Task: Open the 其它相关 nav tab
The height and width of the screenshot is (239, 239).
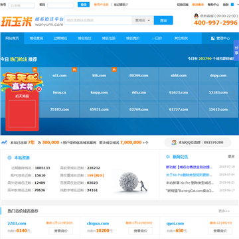Action: click(x=181, y=39)
